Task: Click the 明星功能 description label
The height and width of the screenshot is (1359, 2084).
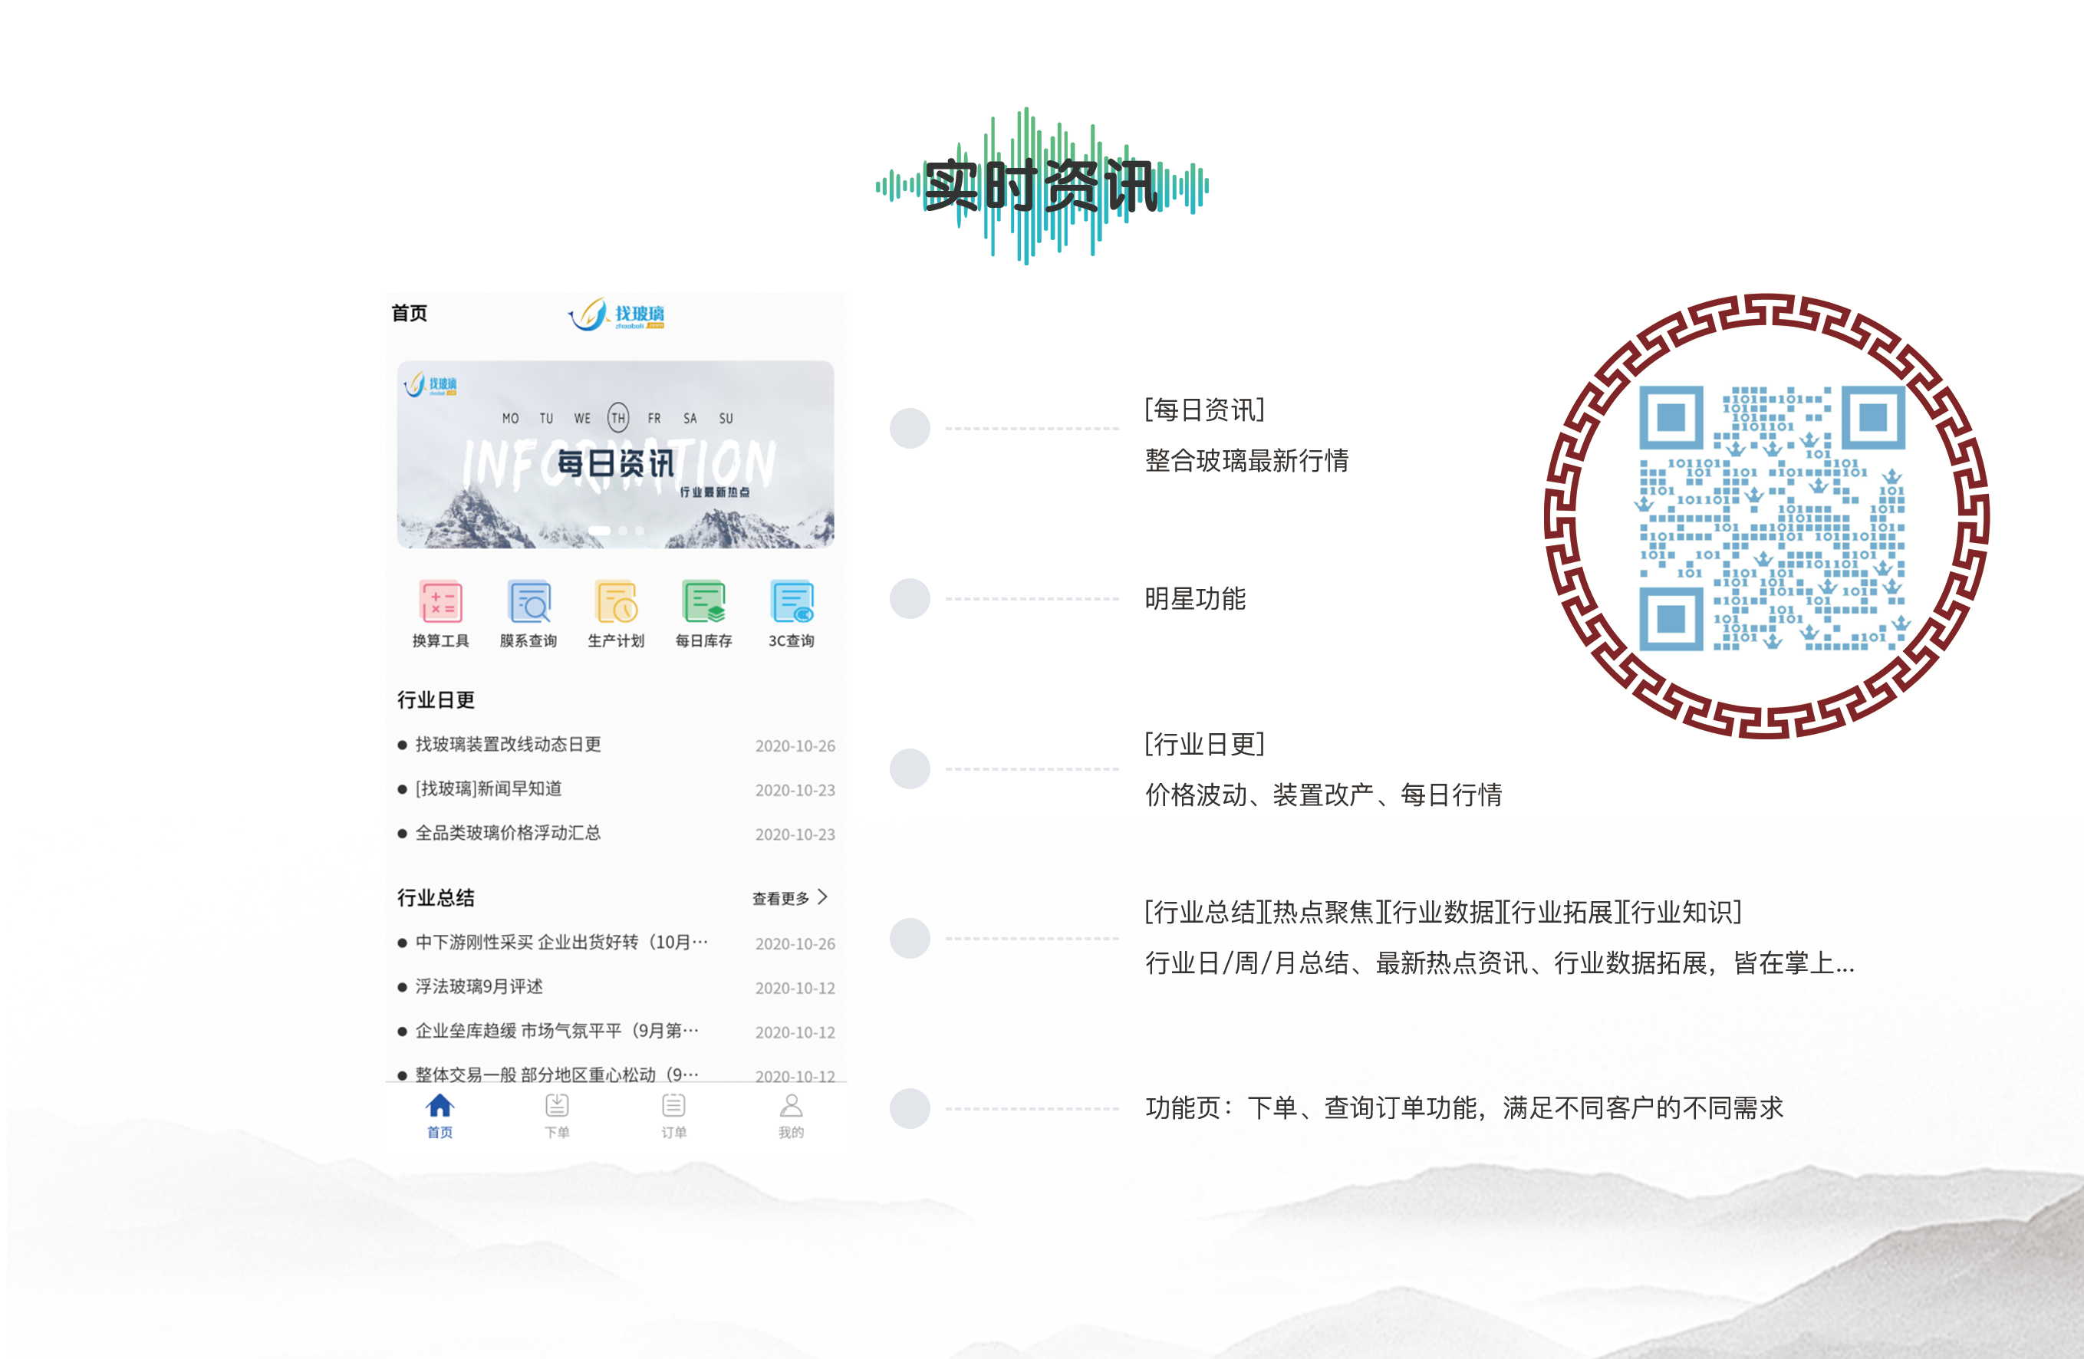Action: click(x=1195, y=598)
